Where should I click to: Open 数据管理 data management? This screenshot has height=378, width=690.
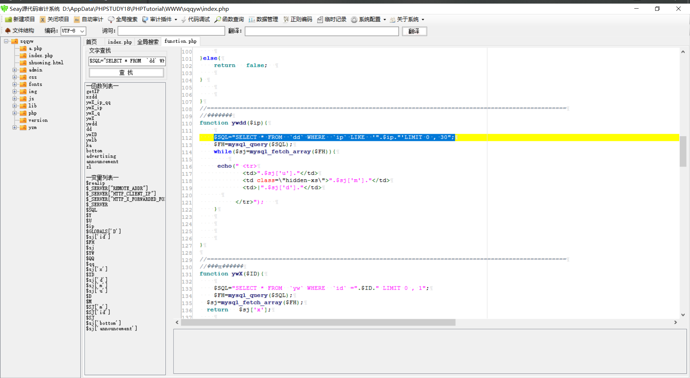(x=263, y=19)
